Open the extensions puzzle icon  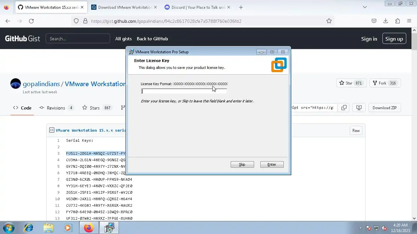click(397, 21)
